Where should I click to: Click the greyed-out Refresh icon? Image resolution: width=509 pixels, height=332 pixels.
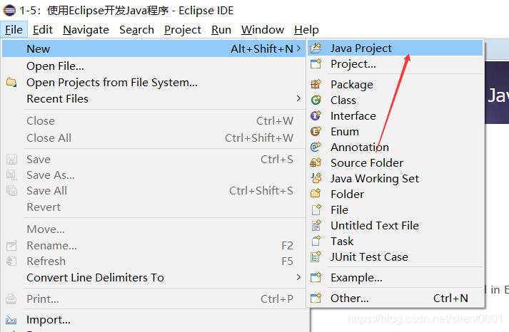[11, 261]
